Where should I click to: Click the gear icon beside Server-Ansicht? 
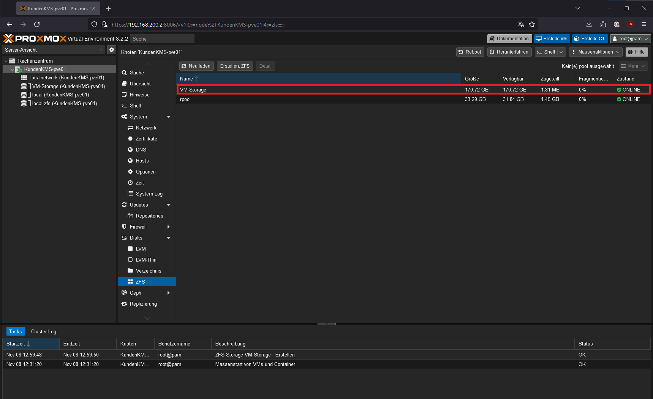click(x=111, y=50)
